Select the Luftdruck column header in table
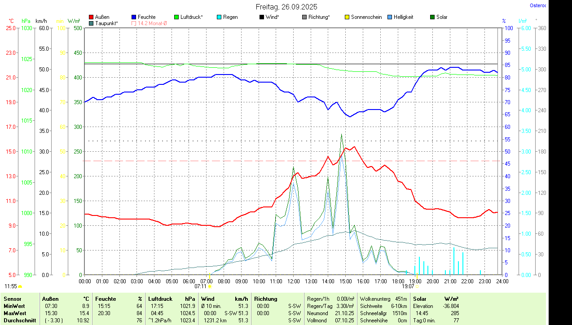The height and width of the screenshot is (325, 572). [x=160, y=299]
